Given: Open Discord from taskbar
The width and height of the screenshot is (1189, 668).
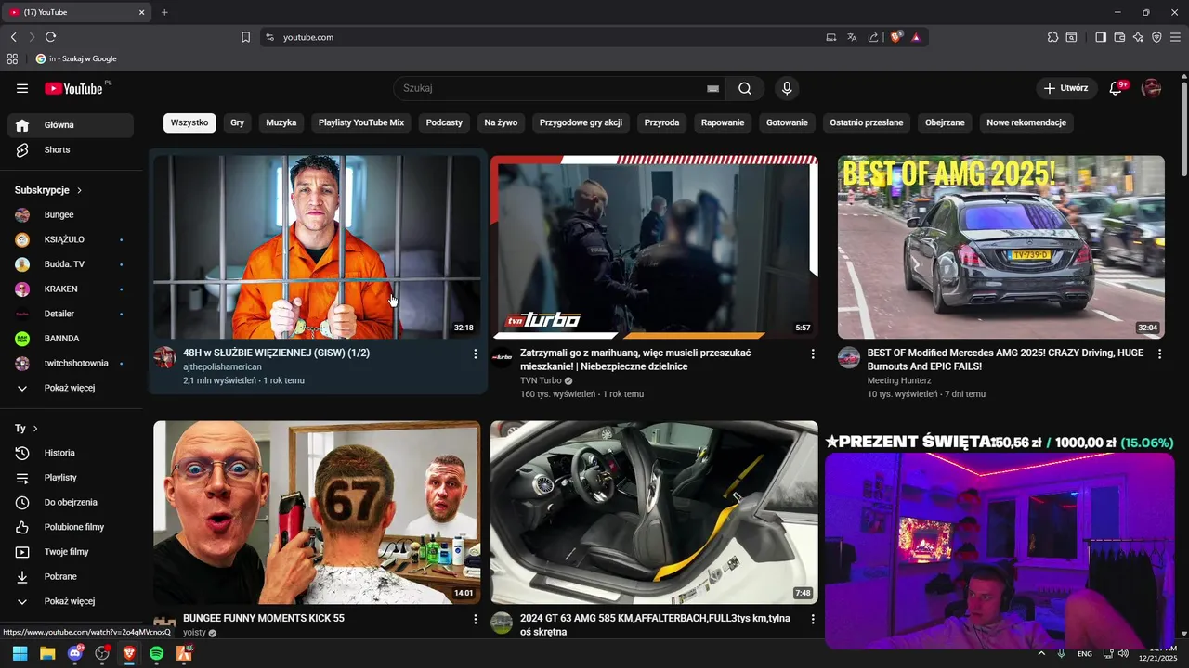Looking at the screenshot, I should tap(75, 653).
